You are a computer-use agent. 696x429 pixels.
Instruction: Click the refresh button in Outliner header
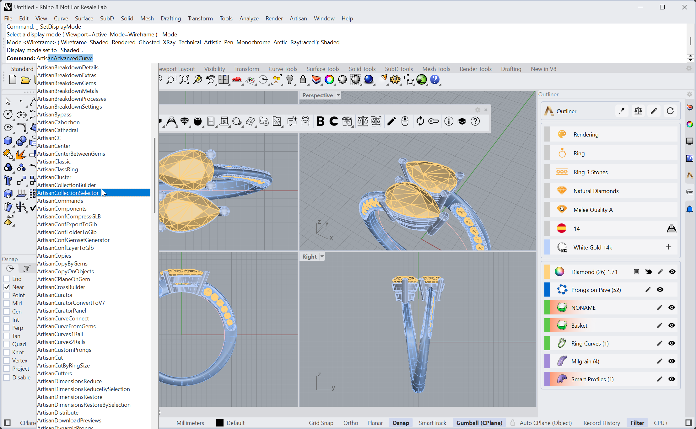click(670, 111)
